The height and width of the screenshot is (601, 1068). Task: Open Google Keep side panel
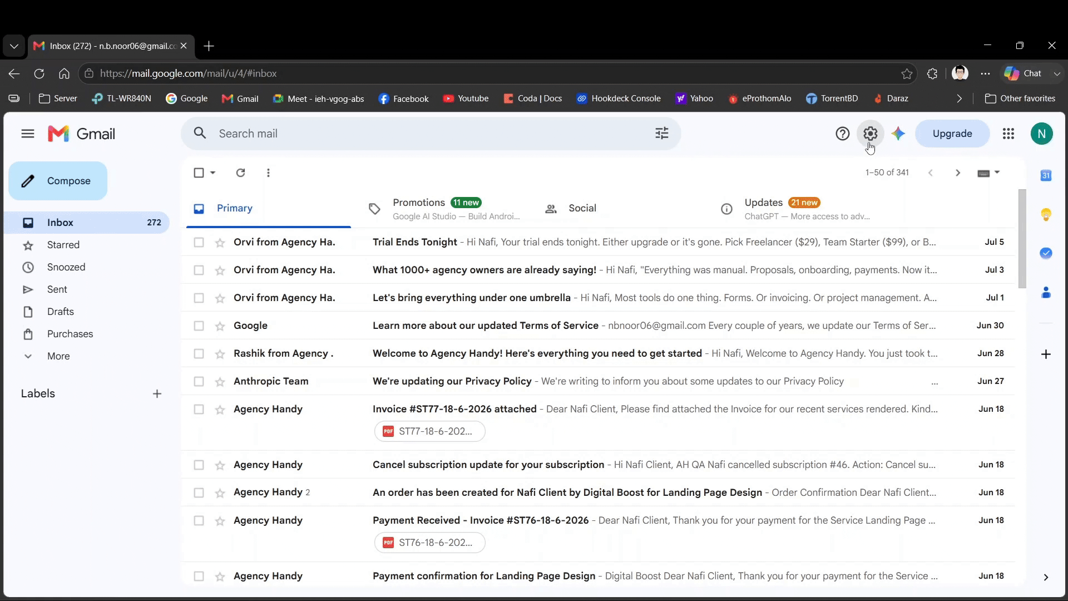click(x=1046, y=214)
